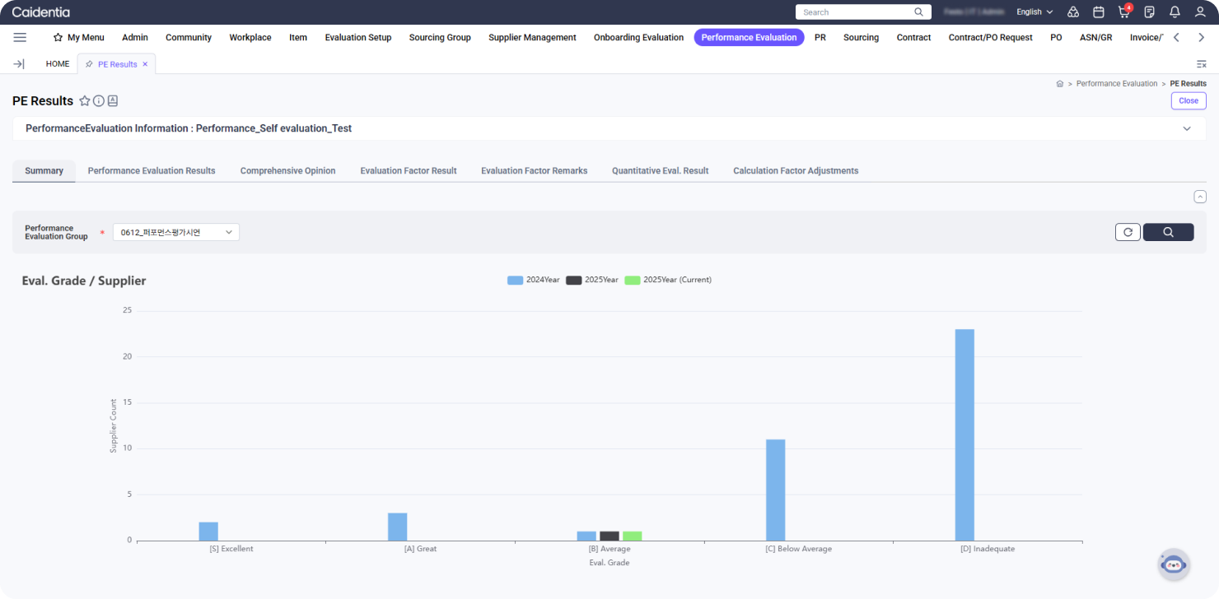Click the magnifier search button

click(1168, 232)
